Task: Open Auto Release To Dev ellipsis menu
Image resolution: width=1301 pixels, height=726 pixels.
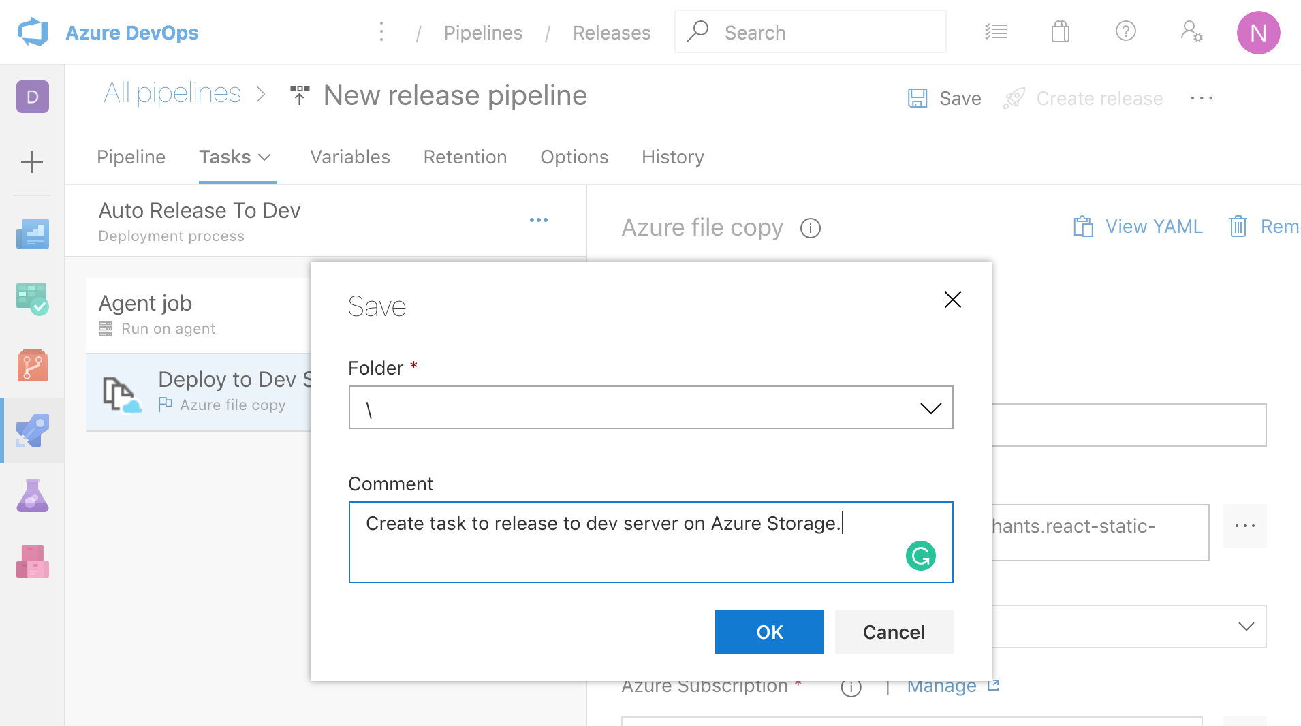Action: coord(539,220)
